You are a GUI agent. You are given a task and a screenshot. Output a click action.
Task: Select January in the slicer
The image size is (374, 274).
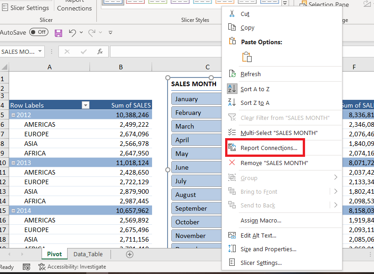click(x=196, y=99)
